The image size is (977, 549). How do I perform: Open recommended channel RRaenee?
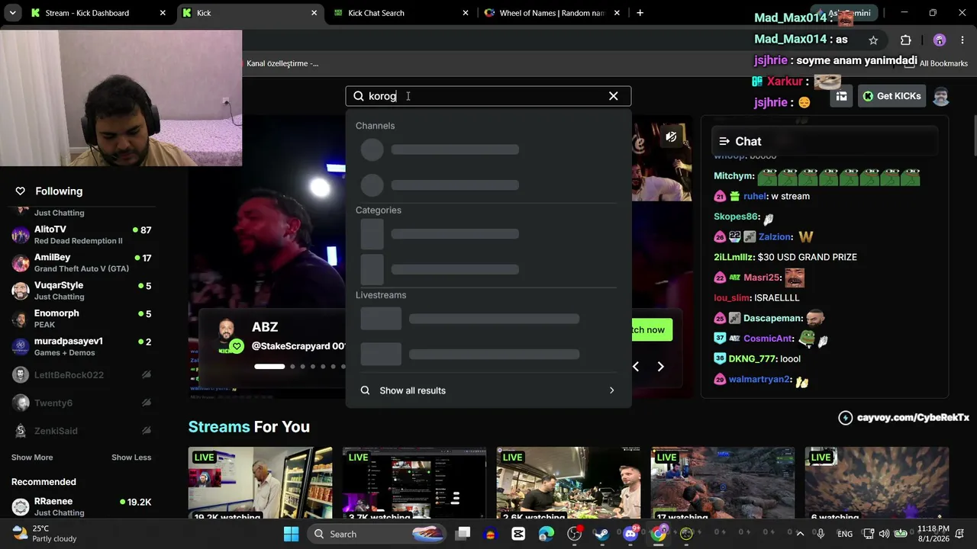82,506
